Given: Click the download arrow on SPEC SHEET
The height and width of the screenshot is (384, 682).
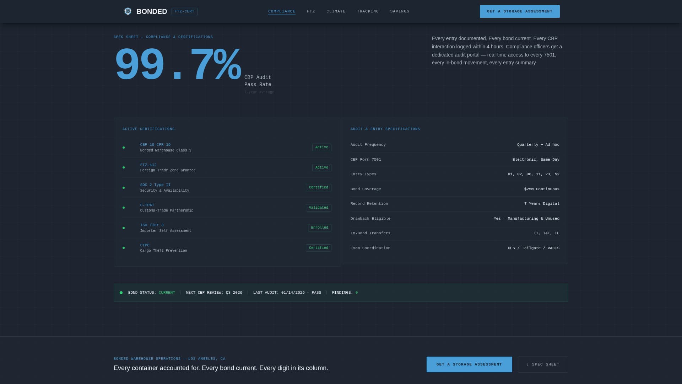Looking at the screenshot, I should (x=527, y=364).
